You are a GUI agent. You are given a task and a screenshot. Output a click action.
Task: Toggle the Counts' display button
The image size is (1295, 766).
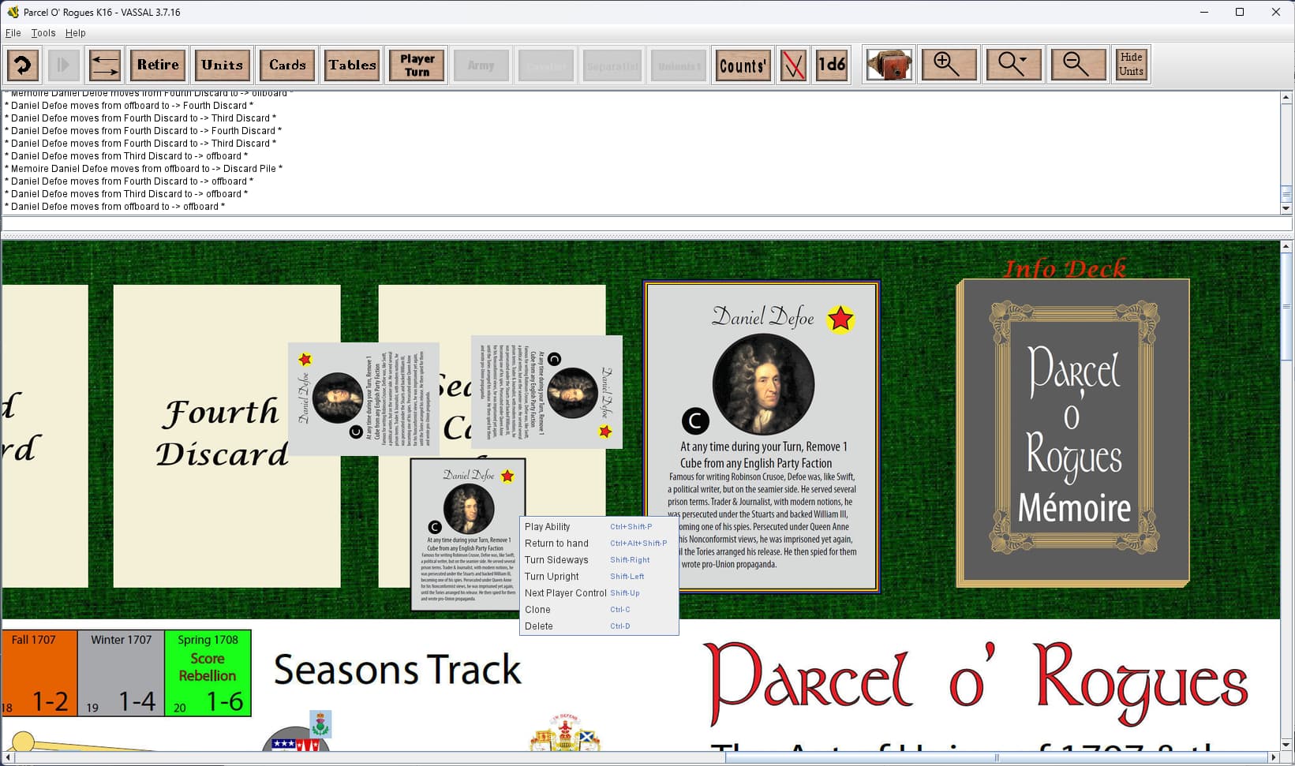tap(743, 65)
